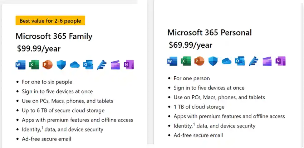Click the OneNote icon under Microsoft 365 Family
This screenshot has height=148, width=304.
tap(128, 65)
